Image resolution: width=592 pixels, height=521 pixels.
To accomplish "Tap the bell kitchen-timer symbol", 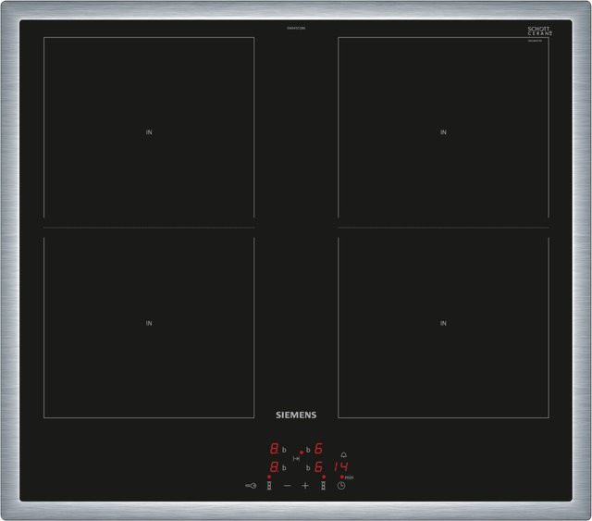I will click(x=343, y=455).
